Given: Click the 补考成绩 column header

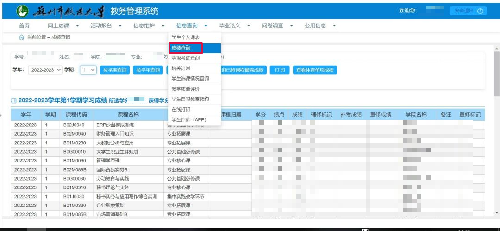Looking at the screenshot, I should [351, 115].
